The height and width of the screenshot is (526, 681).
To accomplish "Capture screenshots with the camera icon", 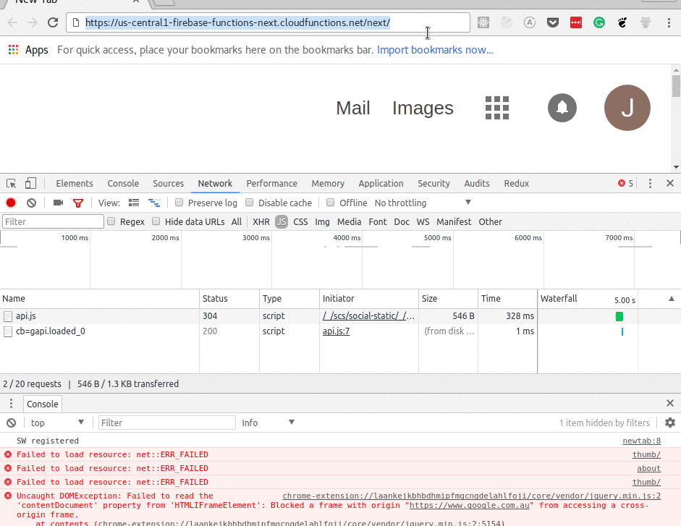I will point(58,203).
